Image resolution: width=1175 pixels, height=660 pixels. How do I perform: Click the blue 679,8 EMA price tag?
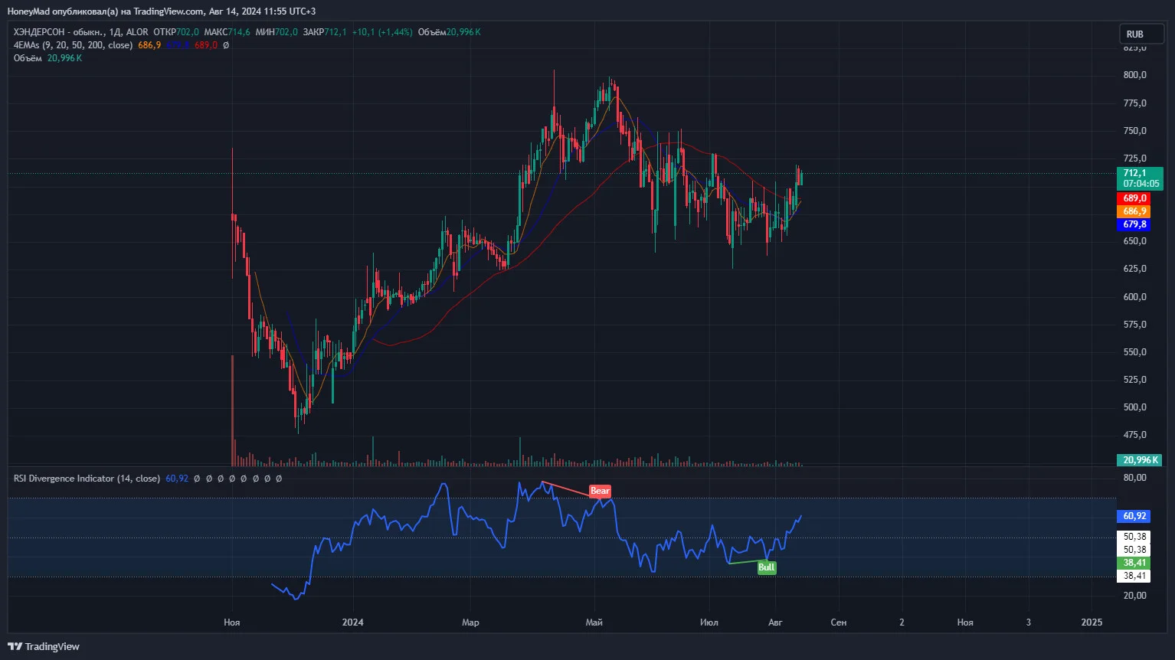1134,224
